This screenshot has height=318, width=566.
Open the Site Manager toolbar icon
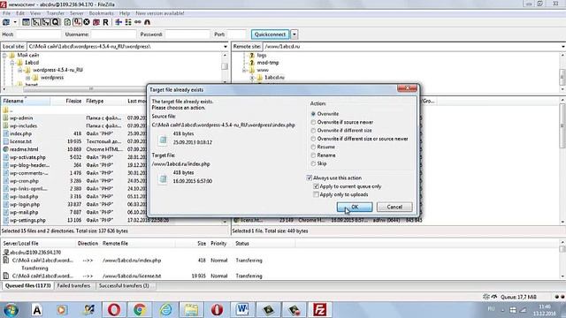point(6,22)
